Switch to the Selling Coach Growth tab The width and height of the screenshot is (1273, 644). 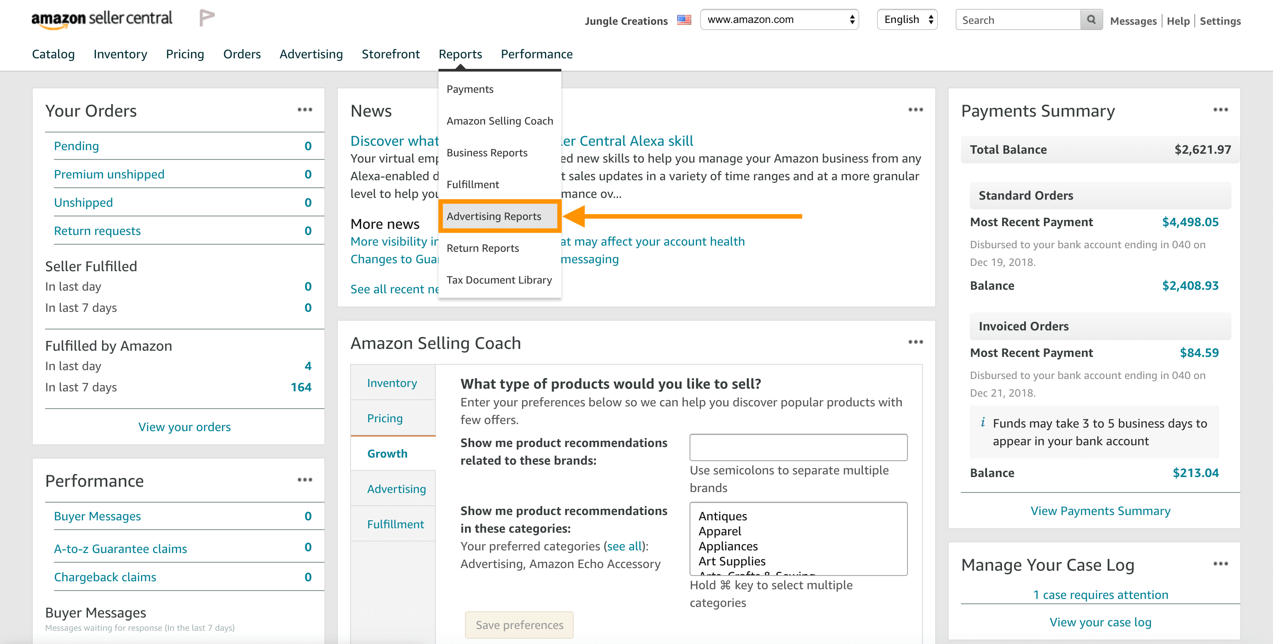pyautogui.click(x=393, y=453)
